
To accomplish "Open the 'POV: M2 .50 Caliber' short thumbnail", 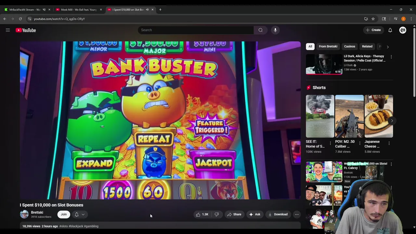I will [x=349, y=116].
